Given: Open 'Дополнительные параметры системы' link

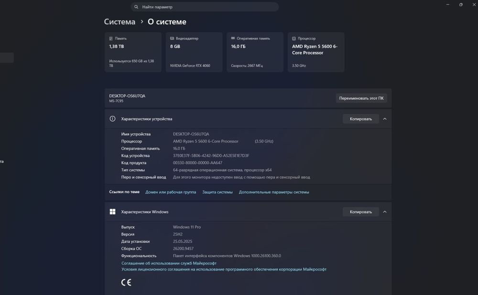Looking at the screenshot, I should [x=274, y=192].
